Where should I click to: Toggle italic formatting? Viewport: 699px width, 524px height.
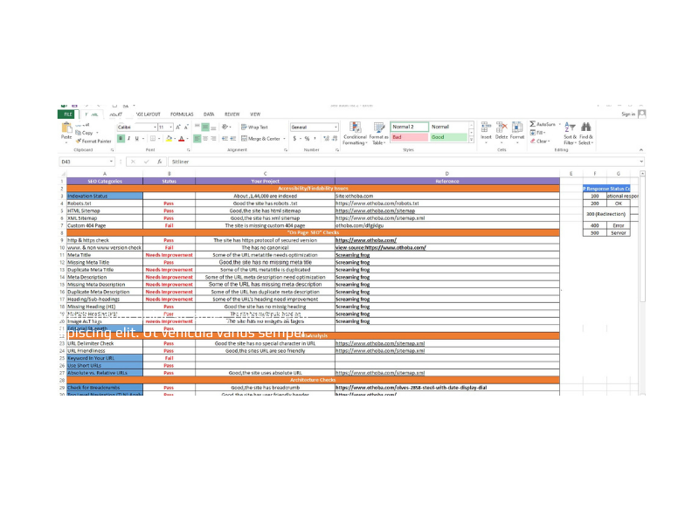click(128, 138)
